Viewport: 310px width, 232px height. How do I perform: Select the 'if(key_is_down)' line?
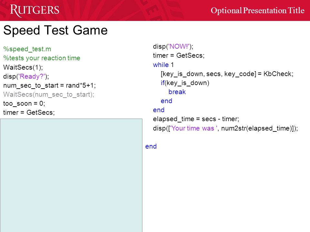click(x=185, y=83)
